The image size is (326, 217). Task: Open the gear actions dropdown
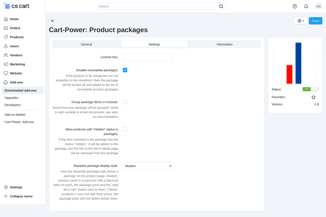tap(301, 21)
